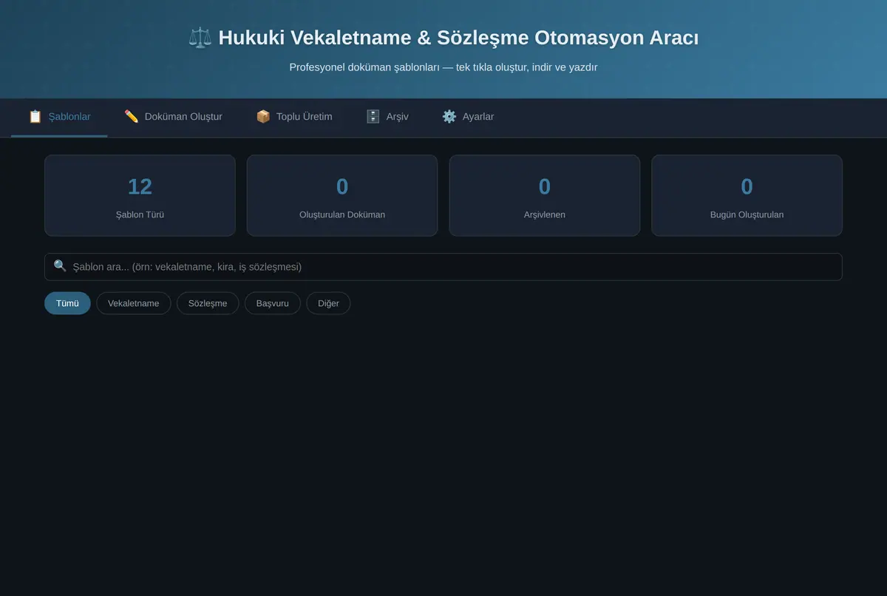Switch to the Şablonlar tab label
887x596 pixels.
click(69, 117)
